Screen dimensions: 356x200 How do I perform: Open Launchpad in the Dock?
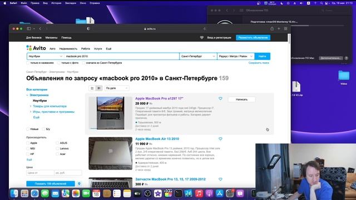point(24,193)
